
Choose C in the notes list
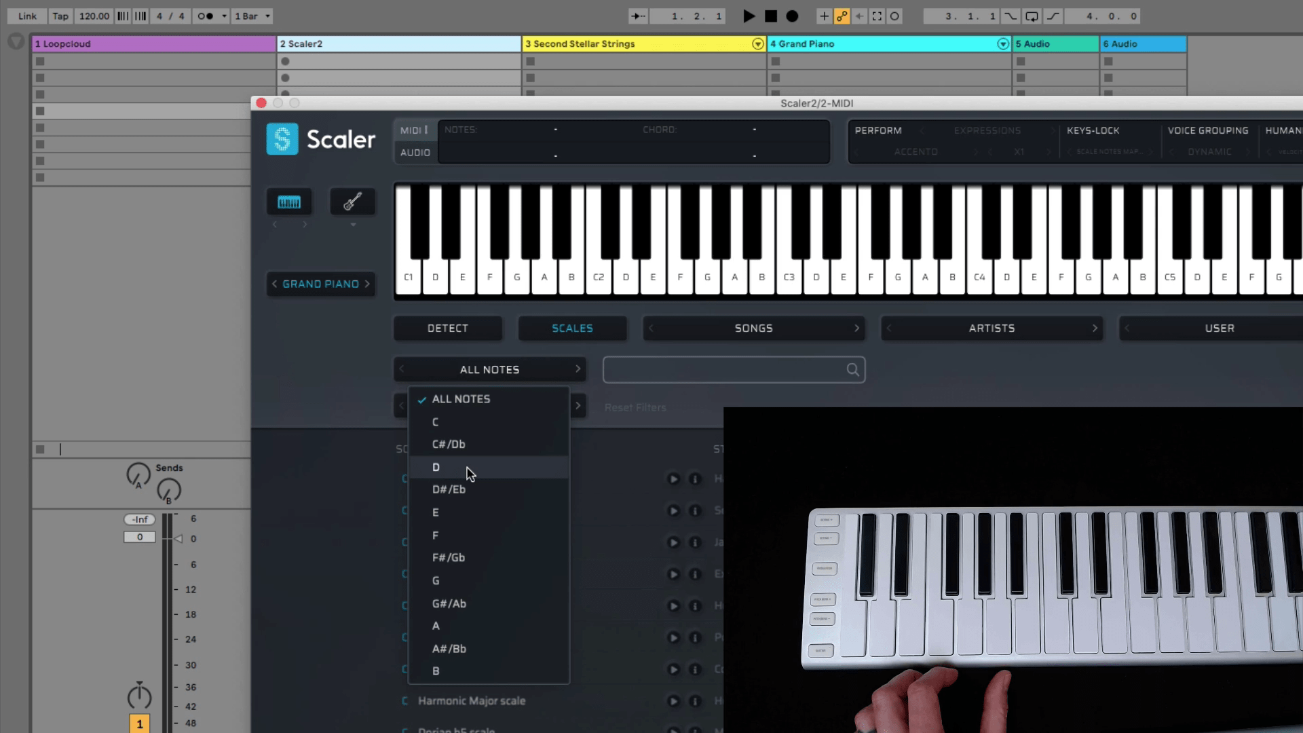tap(489, 422)
